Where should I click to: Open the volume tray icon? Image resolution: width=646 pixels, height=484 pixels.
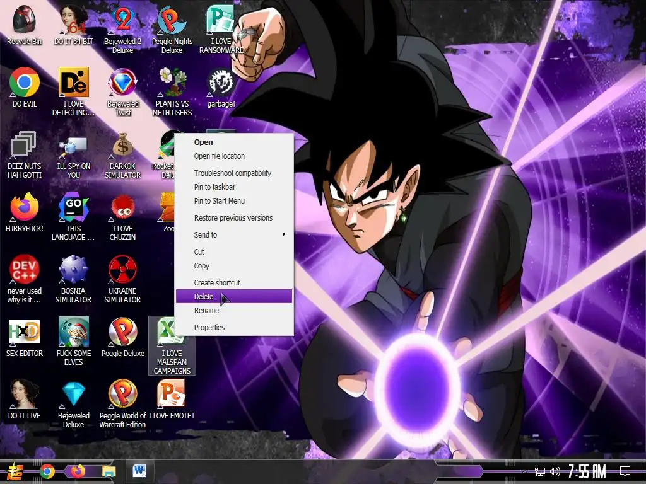(x=555, y=471)
